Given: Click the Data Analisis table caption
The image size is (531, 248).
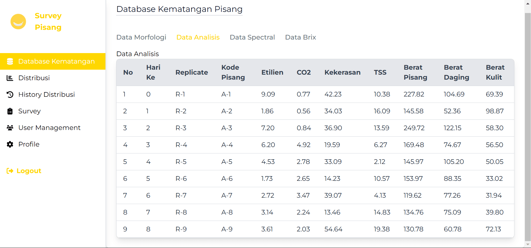Looking at the screenshot, I should [x=138, y=54].
